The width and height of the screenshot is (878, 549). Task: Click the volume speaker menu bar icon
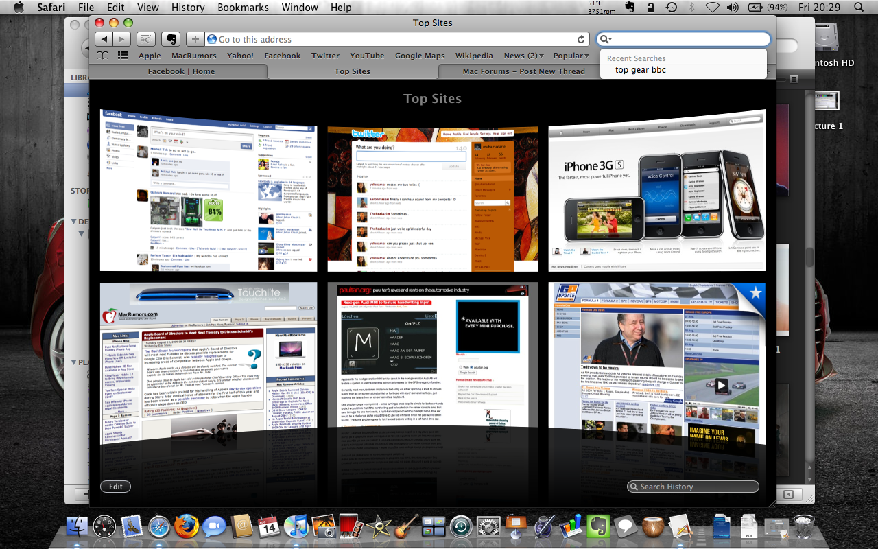(733, 8)
